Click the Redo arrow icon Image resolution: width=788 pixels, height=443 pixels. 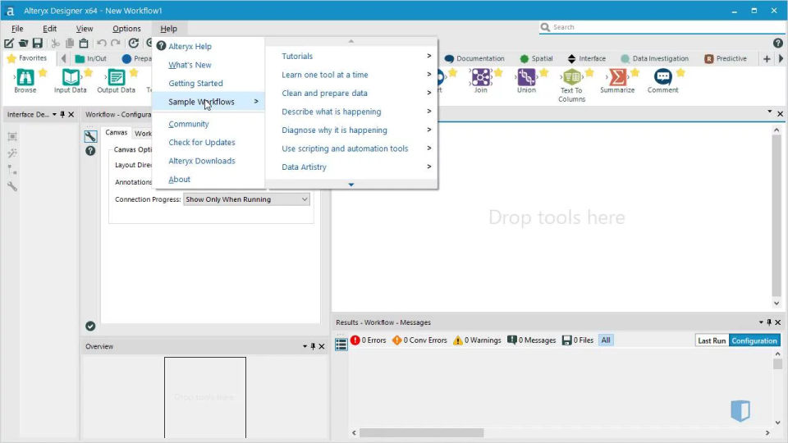tap(116, 43)
